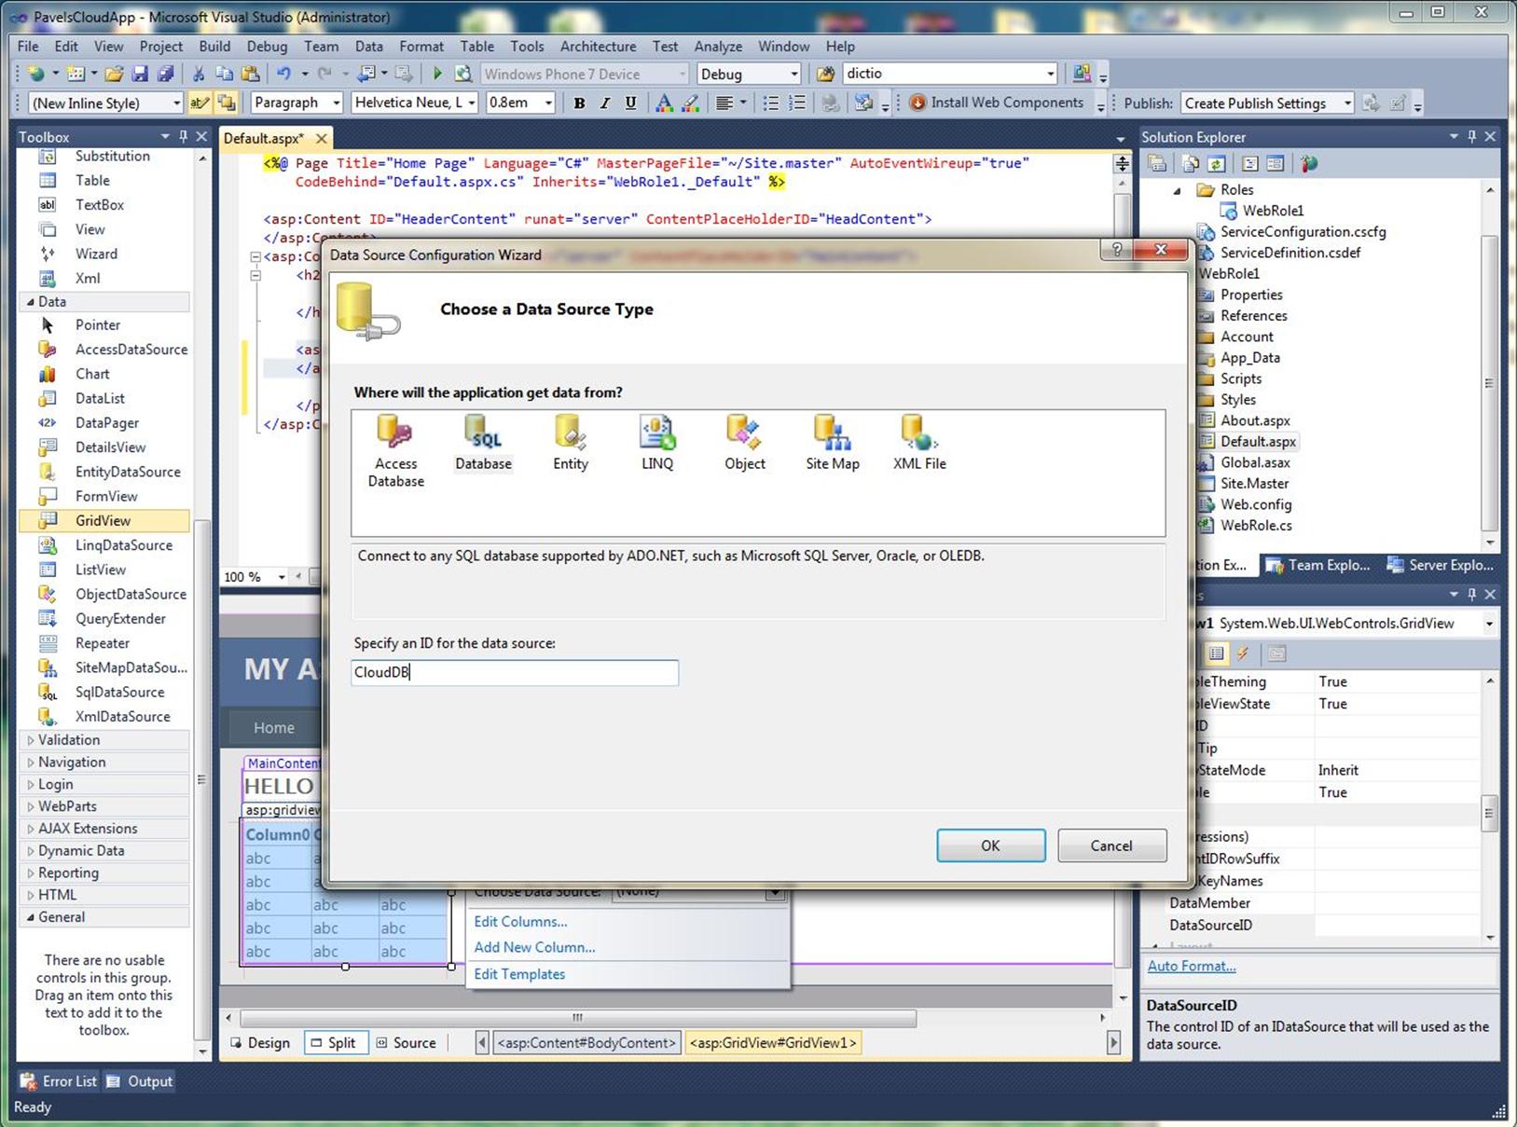Image resolution: width=1517 pixels, height=1127 pixels.
Task: Click the Cut toolbar icon
Action: point(199,74)
